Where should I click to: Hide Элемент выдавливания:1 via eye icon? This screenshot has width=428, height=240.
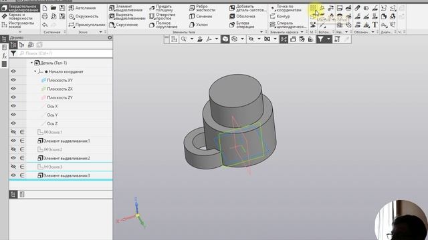(x=13, y=141)
